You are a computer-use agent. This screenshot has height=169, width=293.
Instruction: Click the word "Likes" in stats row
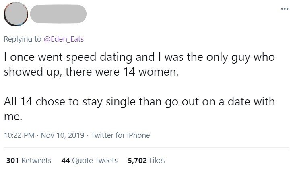pyautogui.click(x=157, y=160)
